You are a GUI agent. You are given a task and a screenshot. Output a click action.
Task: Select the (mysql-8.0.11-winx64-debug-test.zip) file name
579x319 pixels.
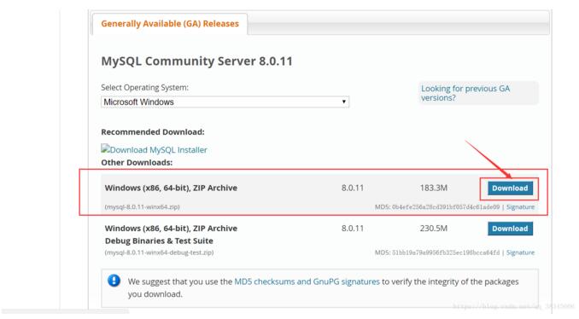pyautogui.click(x=159, y=252)
